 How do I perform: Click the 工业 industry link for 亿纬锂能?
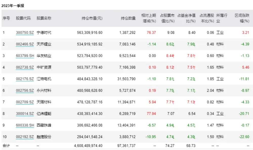(x=220, y=114)
